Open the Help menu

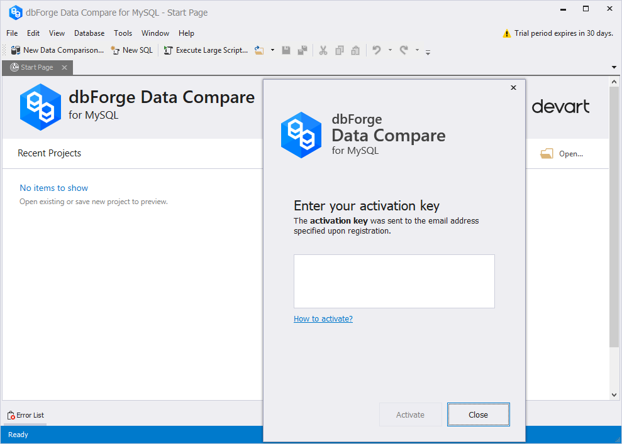(x=186, y=33)
